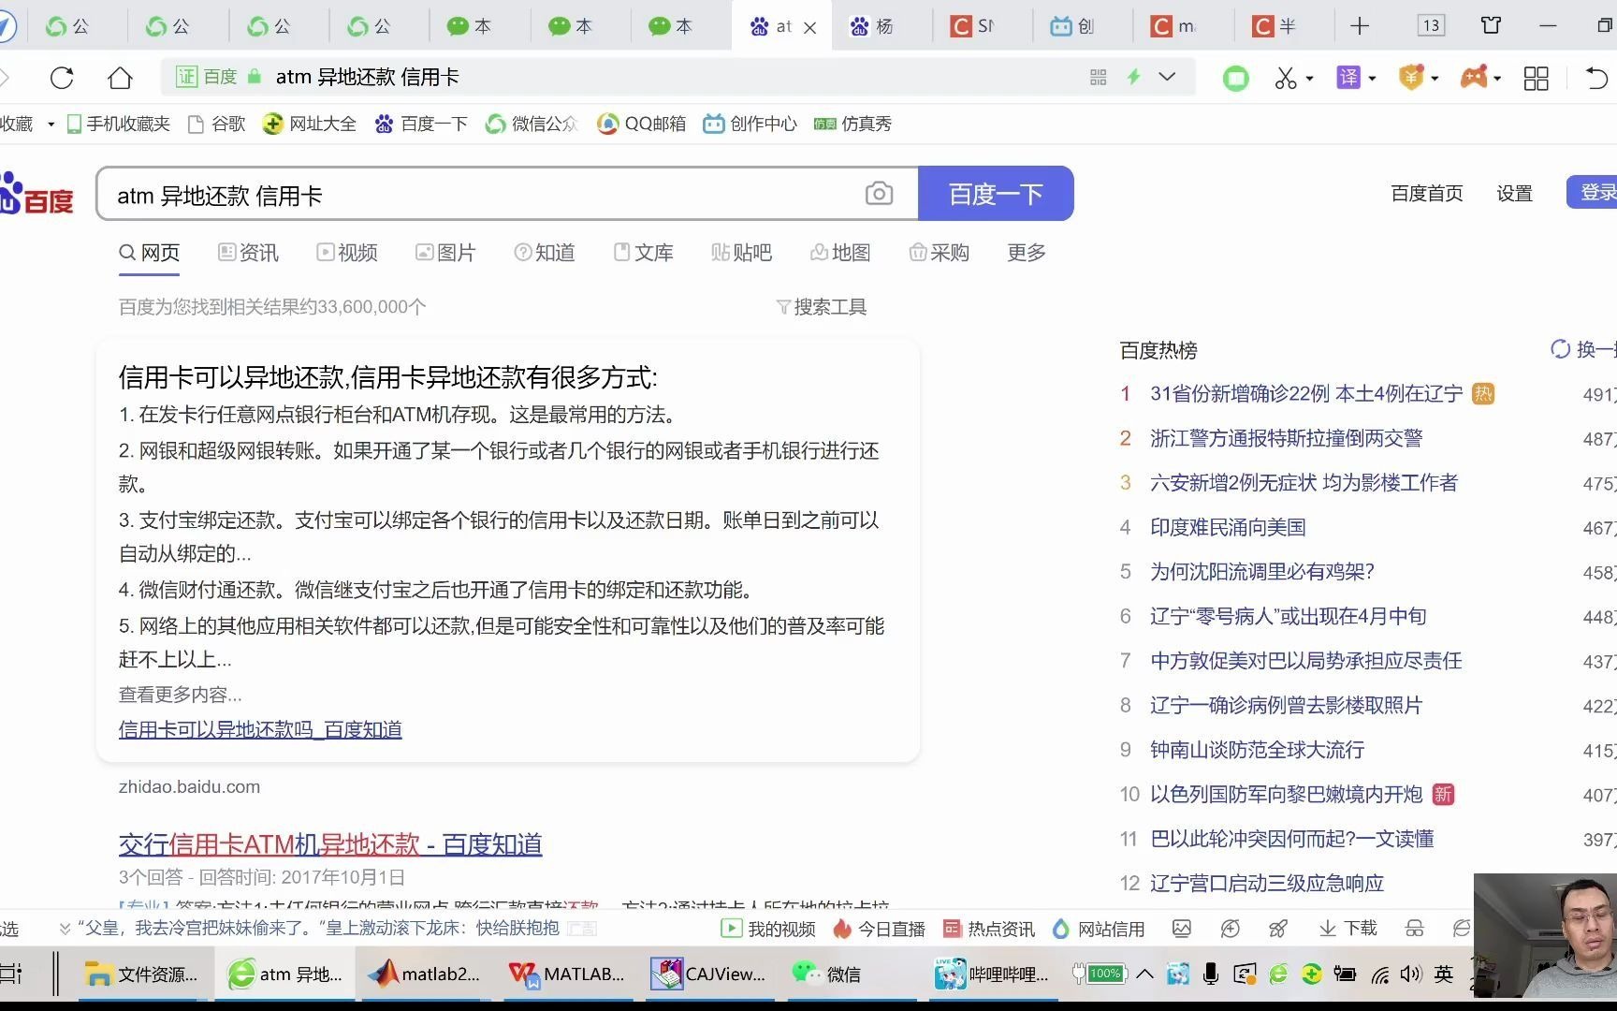Viewport: 1617px width, 1011px height.
Task: Open the skin shirt icon
Action: 1492,25
